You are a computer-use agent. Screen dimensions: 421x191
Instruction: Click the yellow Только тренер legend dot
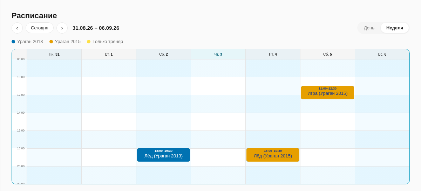click(x=89, y=42)
